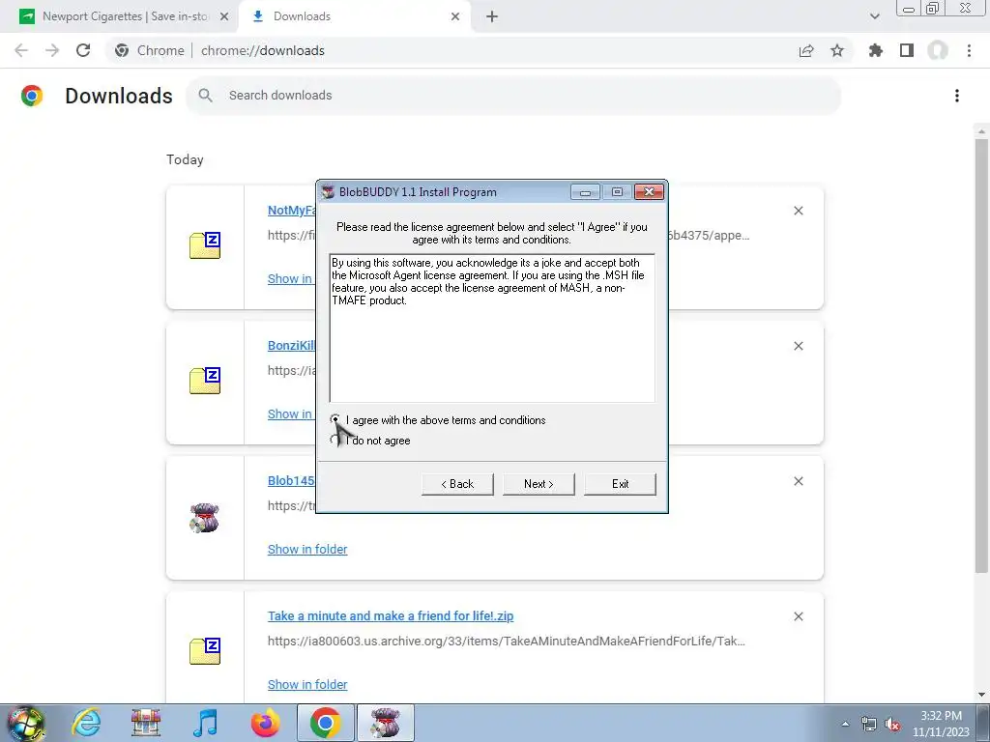Open the Extensions puzzle icon

pos(876,50)
